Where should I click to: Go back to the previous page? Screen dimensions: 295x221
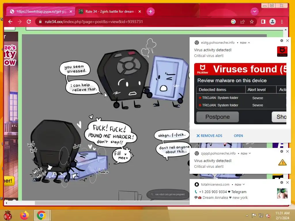(10, 22)
